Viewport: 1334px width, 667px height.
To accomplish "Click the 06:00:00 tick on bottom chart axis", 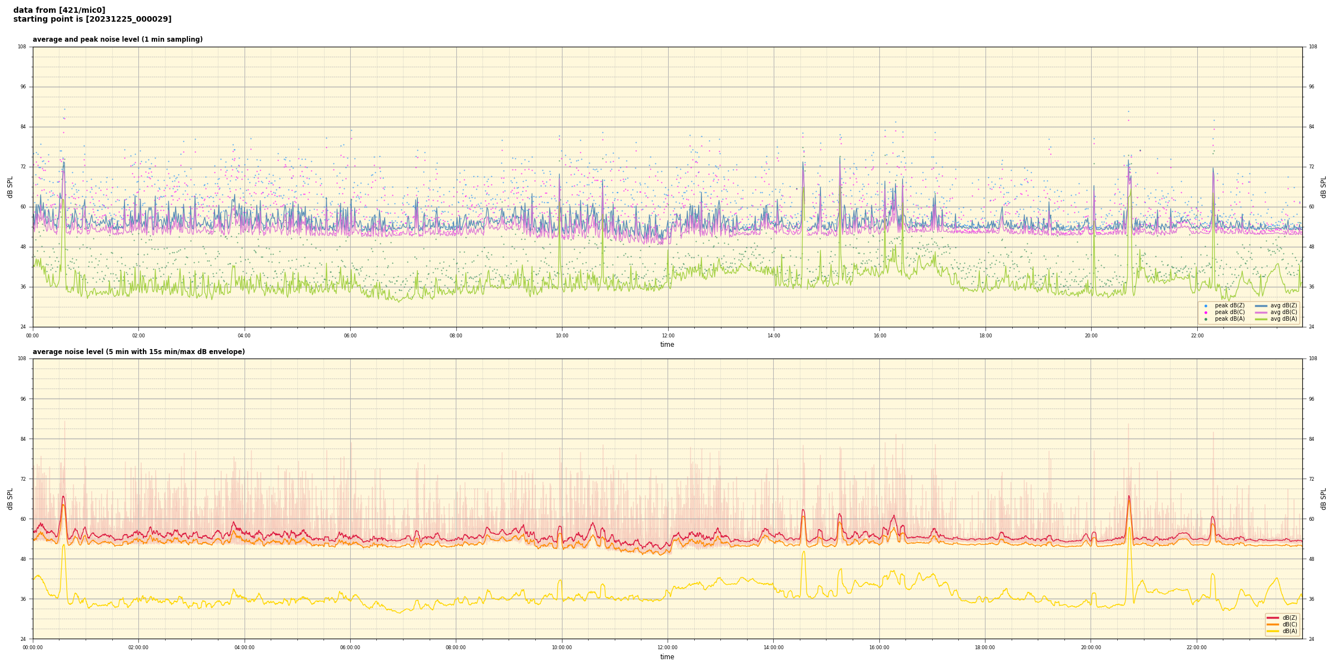I will click(350, 648).
